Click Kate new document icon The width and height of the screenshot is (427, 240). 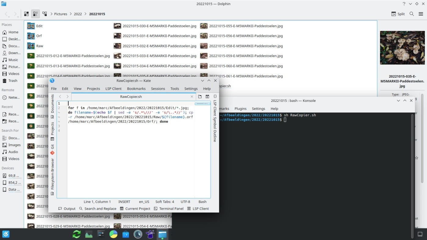pyautogui.click(x=200, y=97)
